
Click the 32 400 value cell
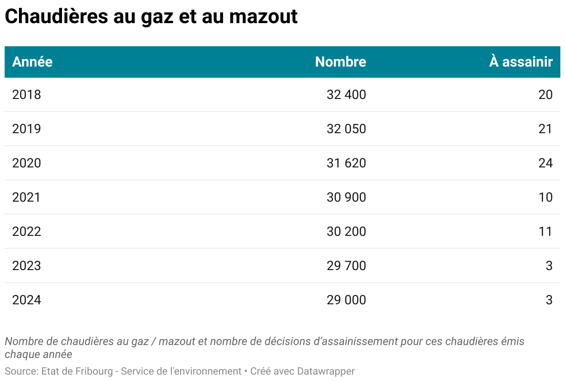346,95
